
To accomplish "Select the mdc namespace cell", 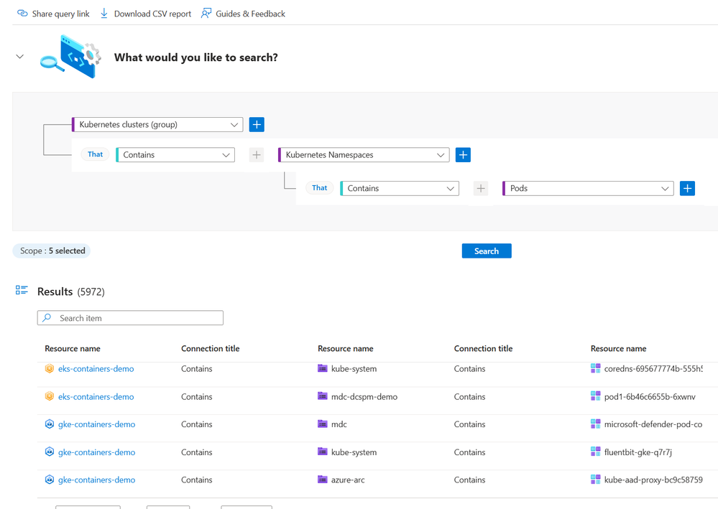I will [339, 424].
